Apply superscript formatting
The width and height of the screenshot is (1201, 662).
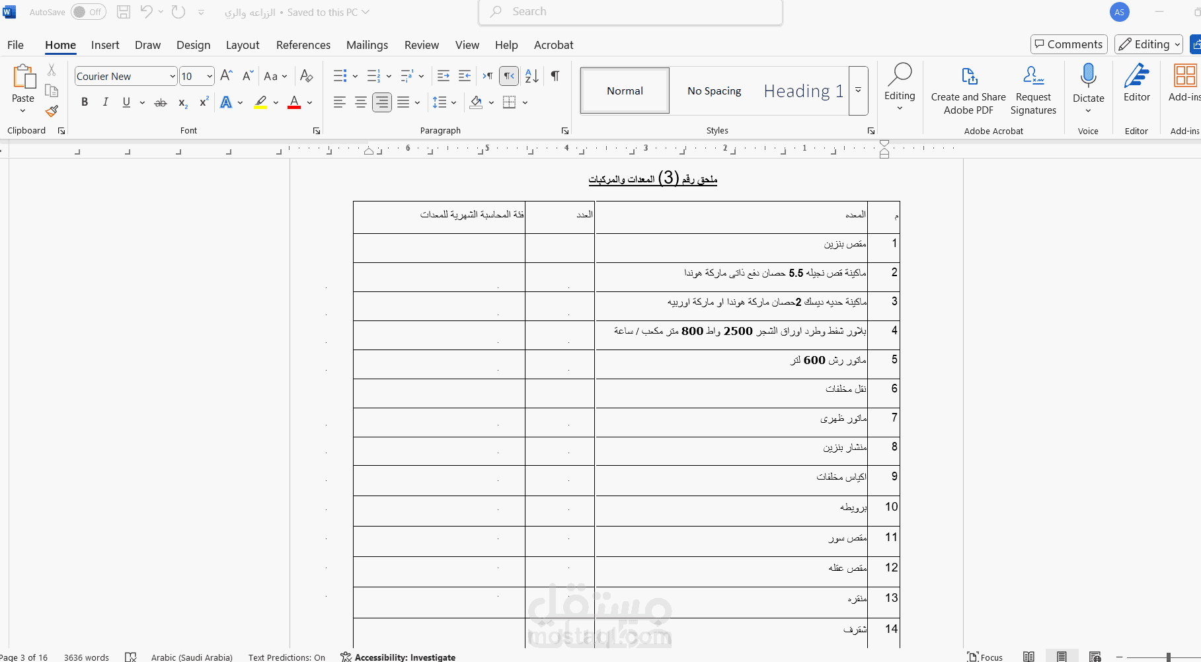pyautogui.click(x=204, y=102)
